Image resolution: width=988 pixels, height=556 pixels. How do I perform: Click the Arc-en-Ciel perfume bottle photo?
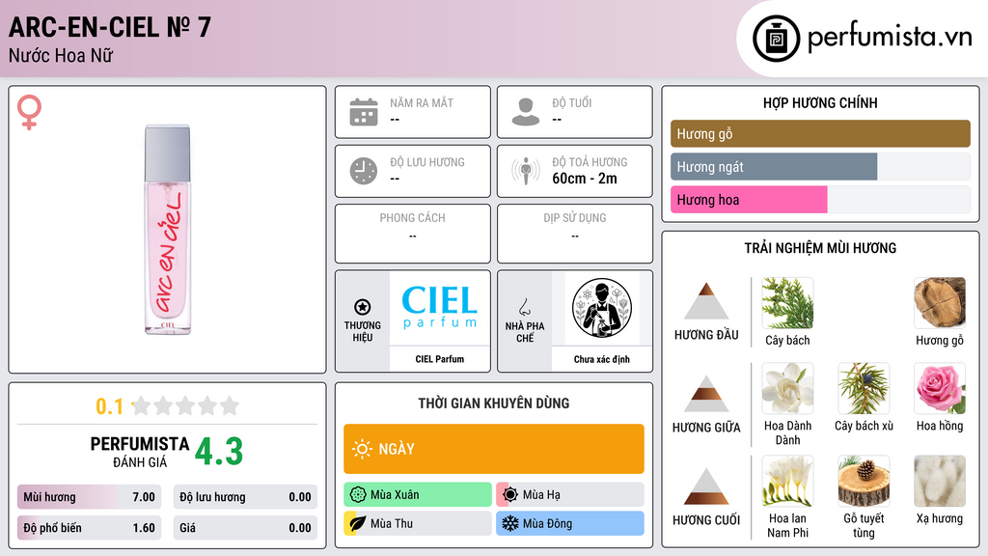167,230
